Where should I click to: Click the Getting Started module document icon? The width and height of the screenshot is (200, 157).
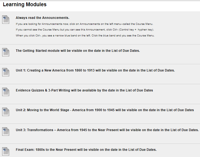tap(6, 52)
